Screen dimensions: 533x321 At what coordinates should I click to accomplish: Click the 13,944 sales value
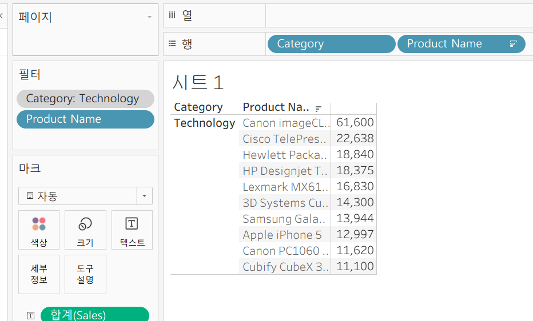(355, 218)
